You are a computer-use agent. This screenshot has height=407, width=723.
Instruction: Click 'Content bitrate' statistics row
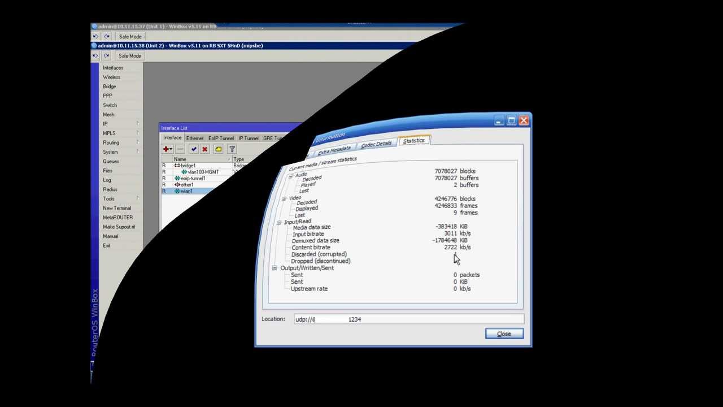click(380, 247)
